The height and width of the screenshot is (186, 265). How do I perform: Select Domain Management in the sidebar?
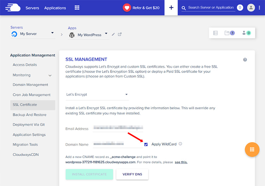[30, 85]
